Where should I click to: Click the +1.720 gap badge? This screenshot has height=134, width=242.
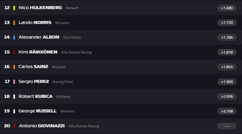(x=227, y=22)
